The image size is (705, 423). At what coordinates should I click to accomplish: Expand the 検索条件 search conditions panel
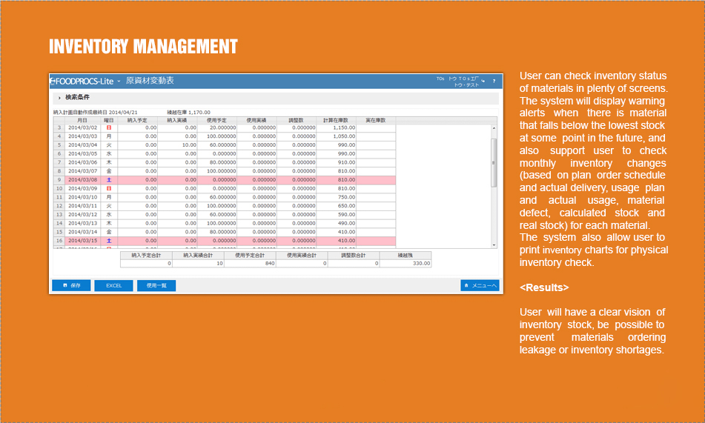(59, 98)
